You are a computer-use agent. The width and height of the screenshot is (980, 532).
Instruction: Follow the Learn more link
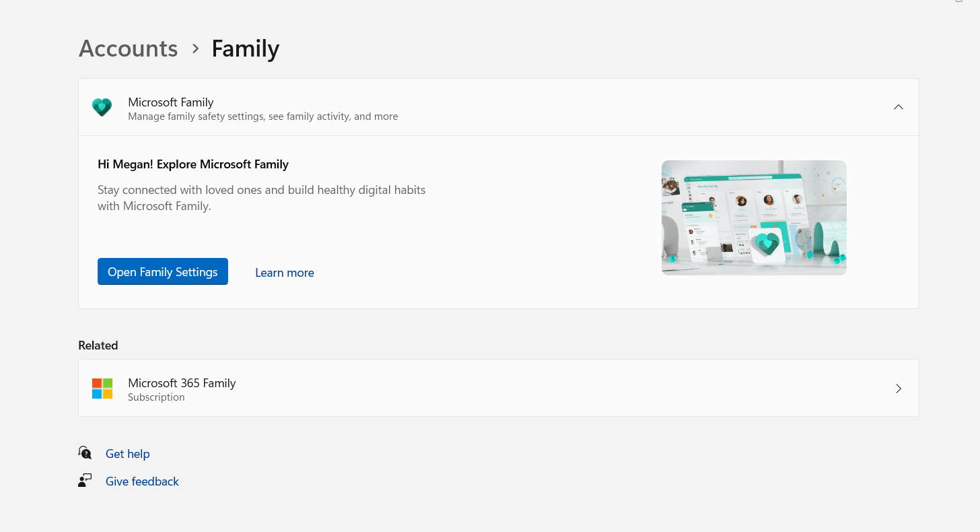coord(285,273)
